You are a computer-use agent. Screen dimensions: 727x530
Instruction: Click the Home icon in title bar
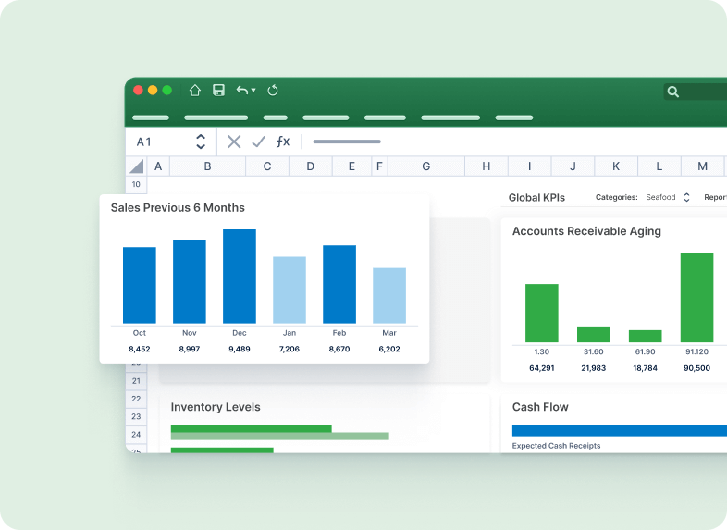[195, 91]
